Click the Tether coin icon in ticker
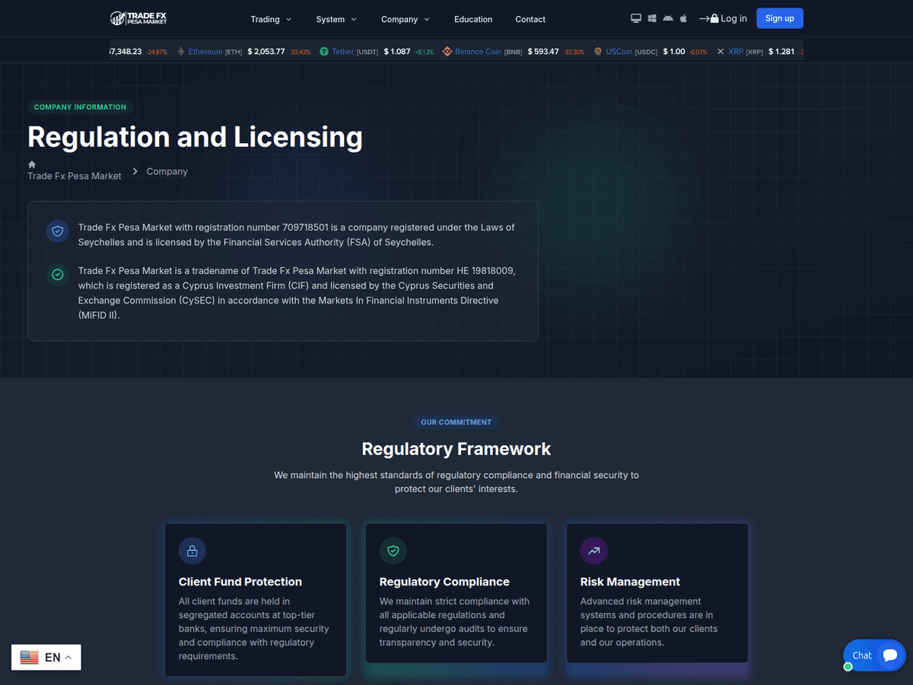The image size is (913, 685). click(x=324, y=52)
